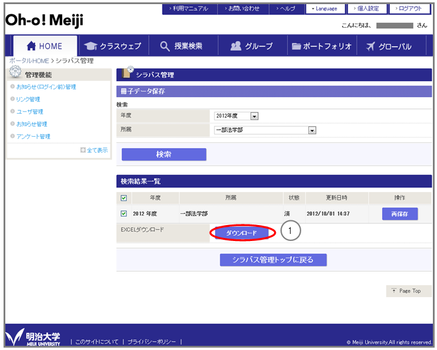Click the シラバス管理 notebook icon

point(128,73)
